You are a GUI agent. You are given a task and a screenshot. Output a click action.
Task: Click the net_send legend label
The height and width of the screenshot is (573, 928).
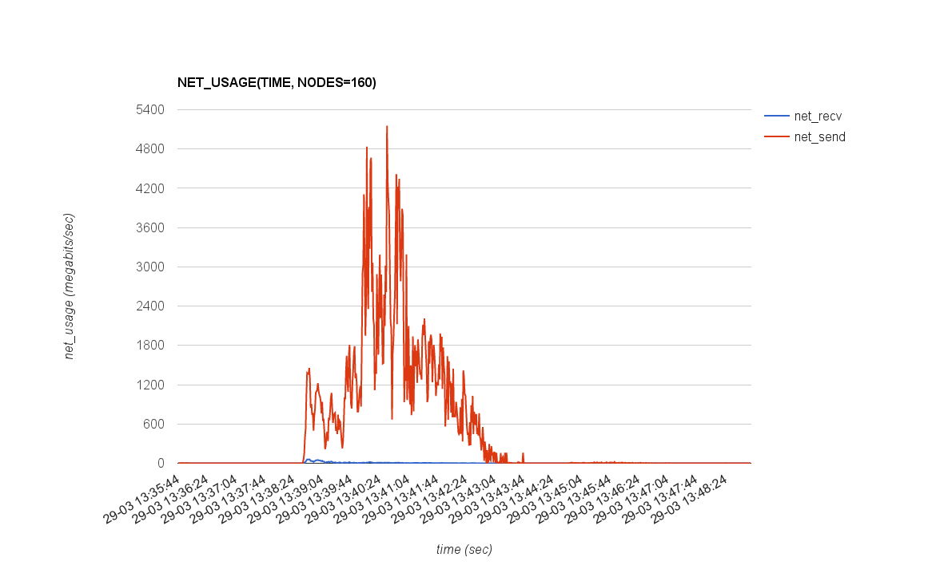coord(819,137)
